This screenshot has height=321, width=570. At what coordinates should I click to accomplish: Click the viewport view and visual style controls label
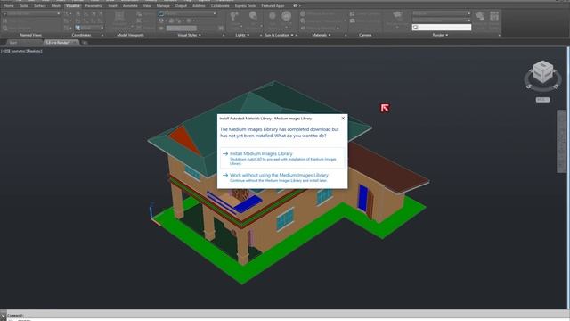pos(21,52)
